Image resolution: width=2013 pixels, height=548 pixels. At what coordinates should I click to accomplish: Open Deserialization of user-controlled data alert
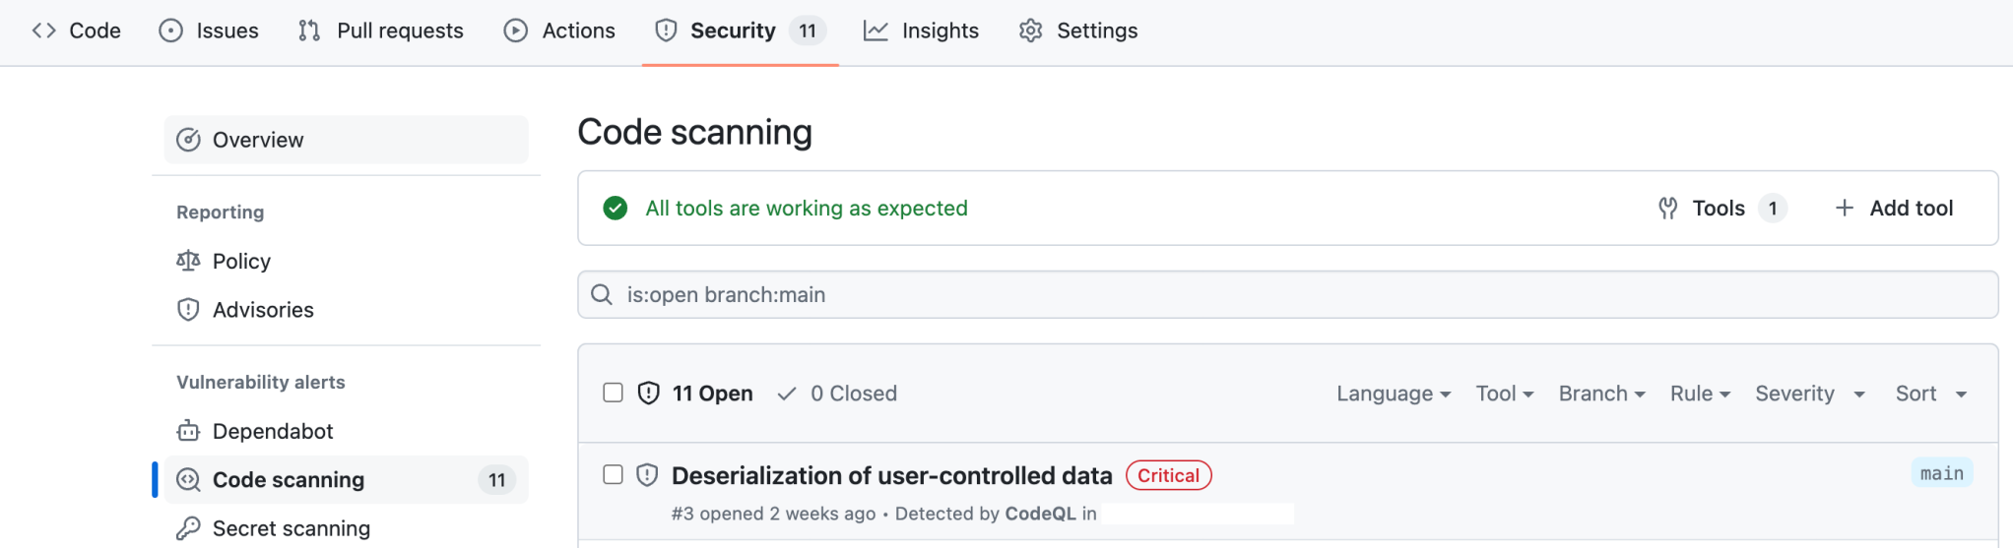click(891, 475)
